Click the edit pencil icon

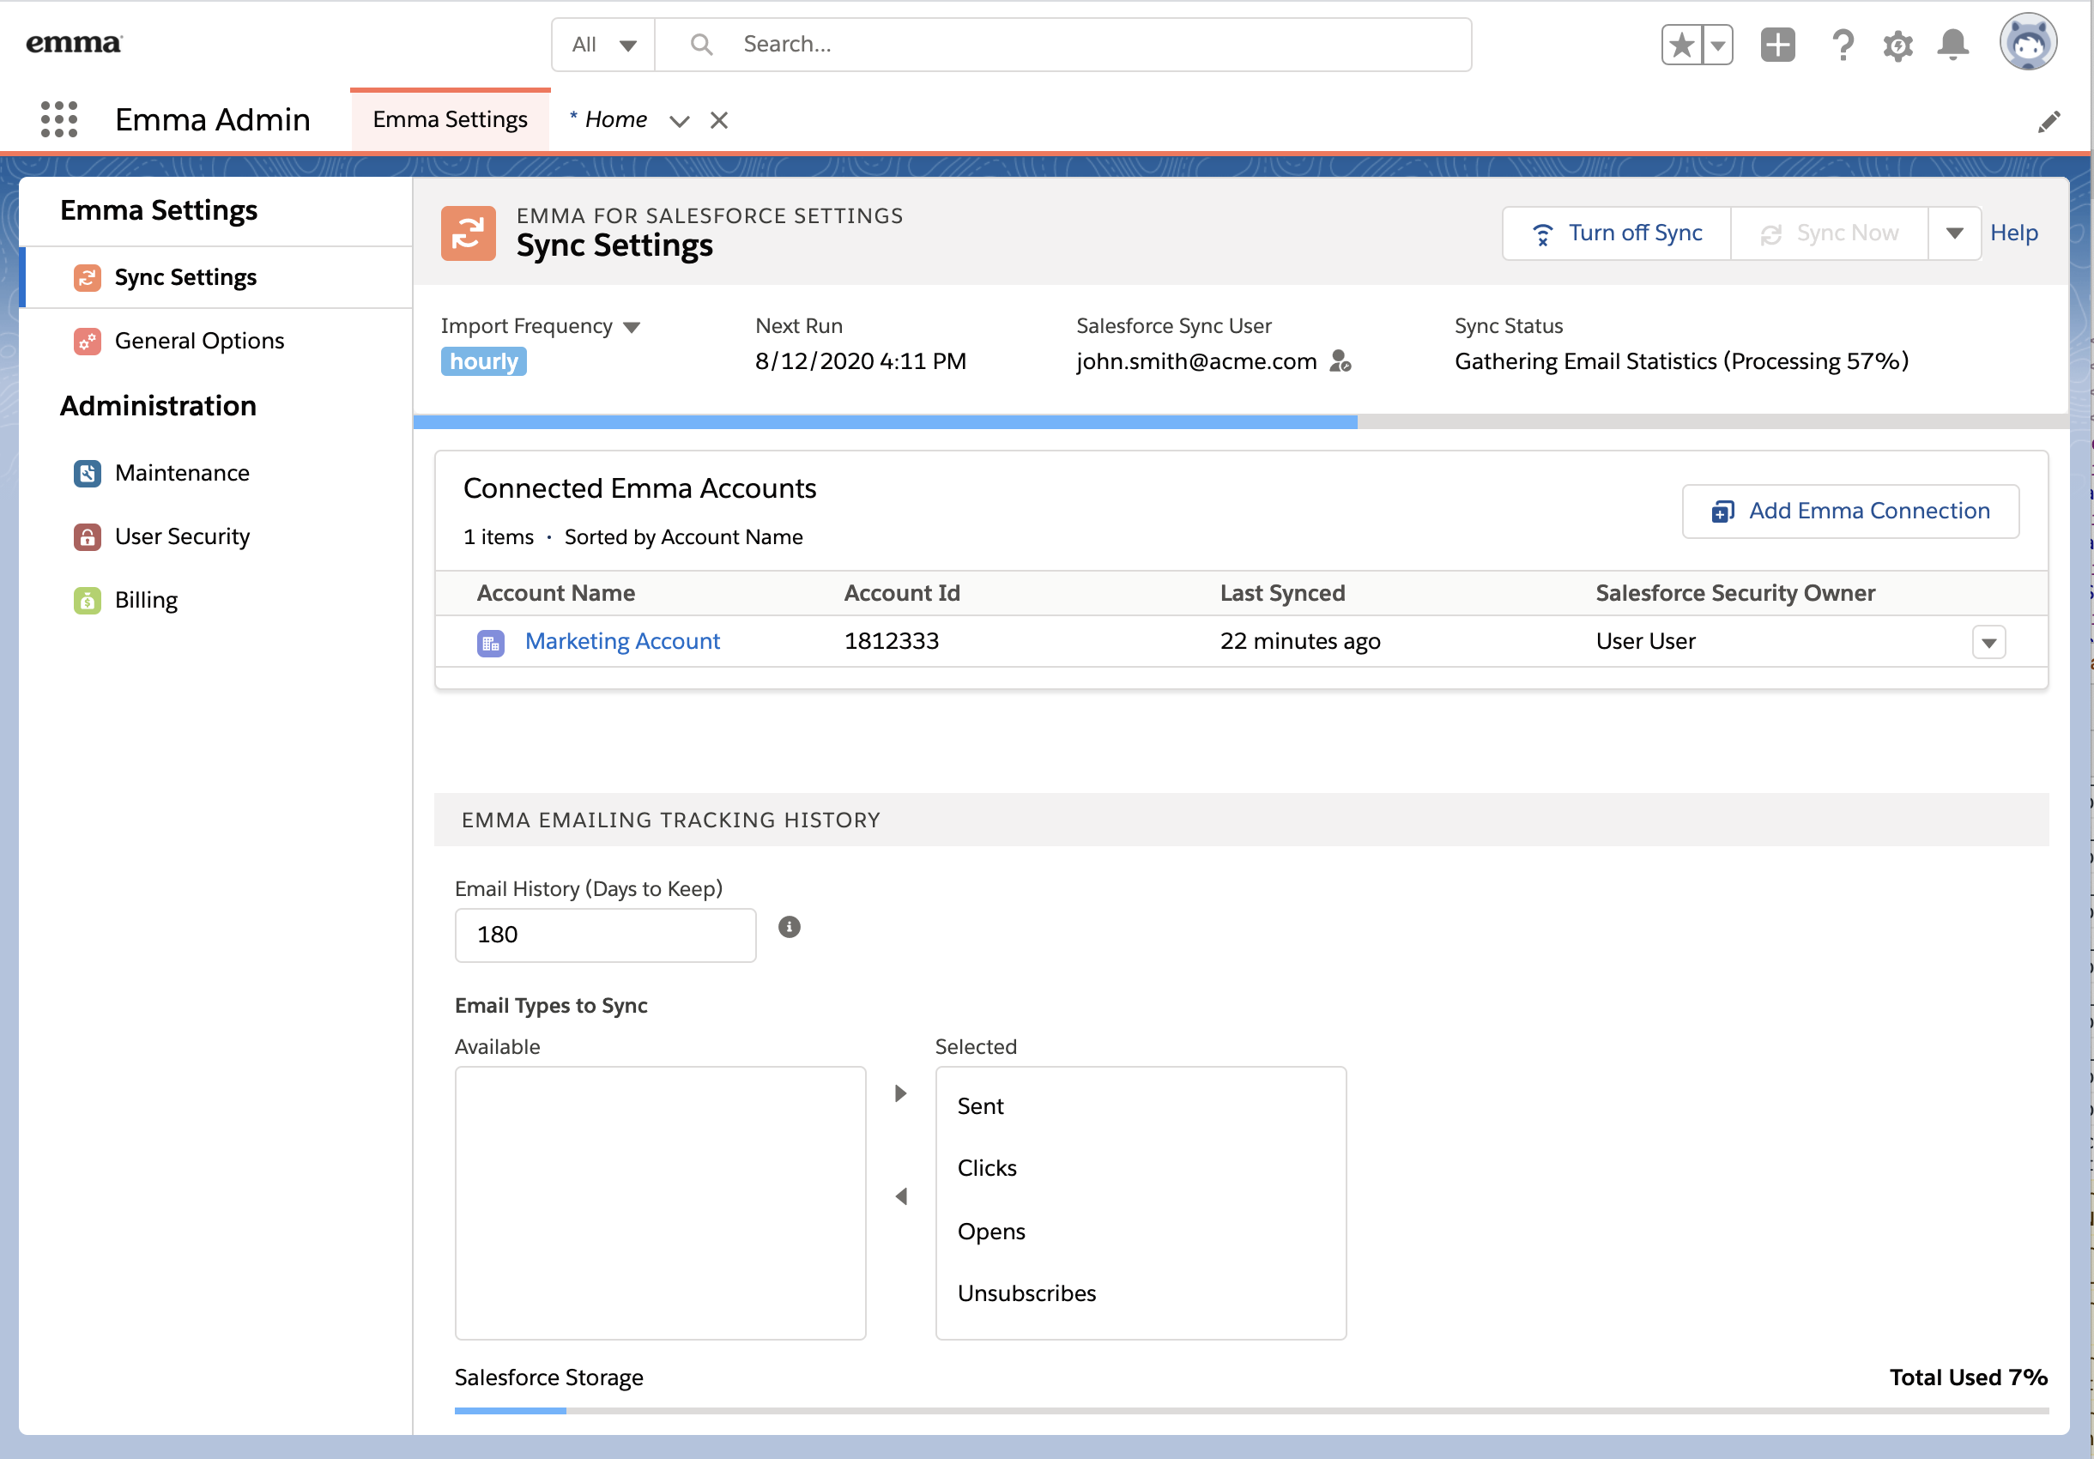pos(2049,121)
